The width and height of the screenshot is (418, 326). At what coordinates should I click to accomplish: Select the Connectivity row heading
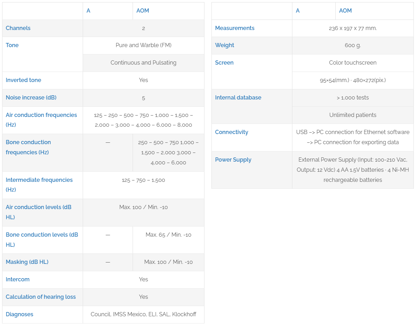[x=231, y=132]
